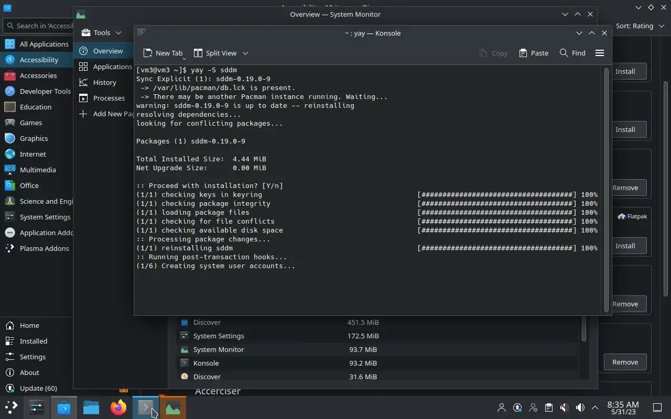The height and width of the screenshot is (419, 671).
Task: Open the Konsole hamburger menu
Action: point(600,53)
